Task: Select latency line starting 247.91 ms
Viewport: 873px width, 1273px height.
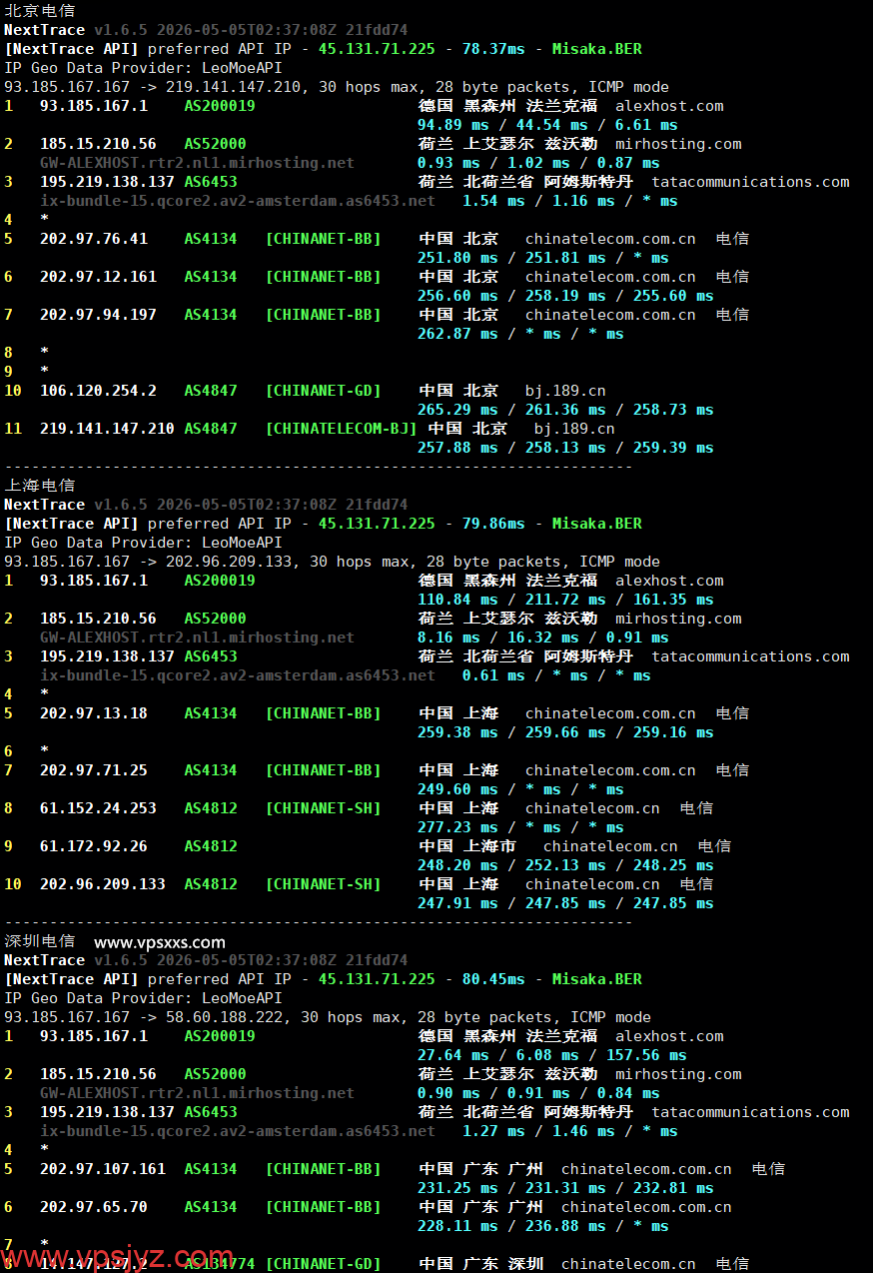Action: [565, 903]
